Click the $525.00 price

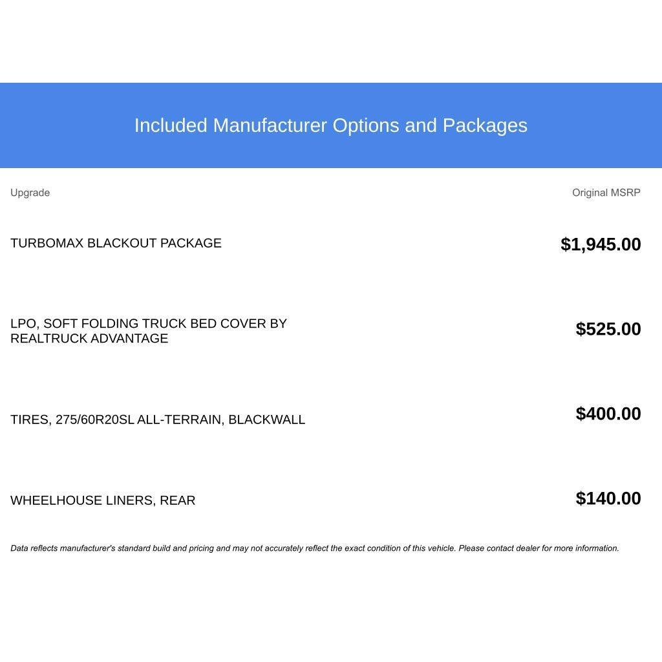coord(608,329)
